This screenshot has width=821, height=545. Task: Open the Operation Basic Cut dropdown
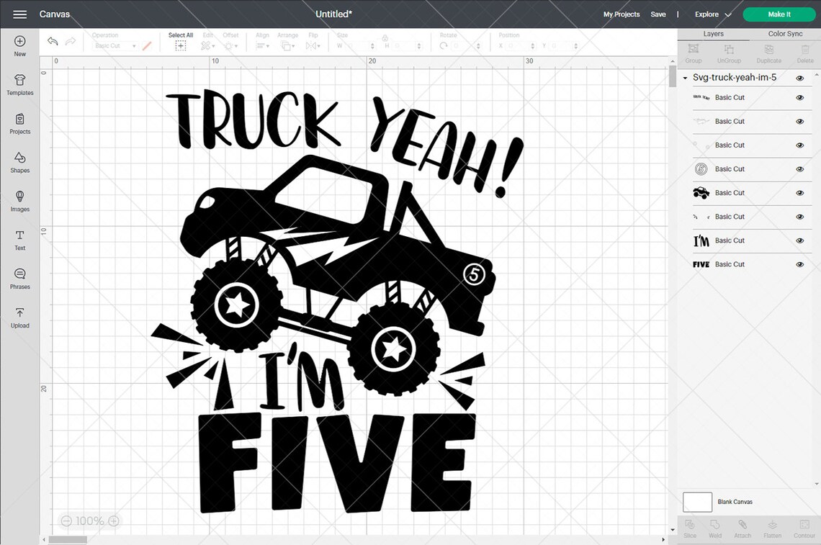tap(115, 45)
